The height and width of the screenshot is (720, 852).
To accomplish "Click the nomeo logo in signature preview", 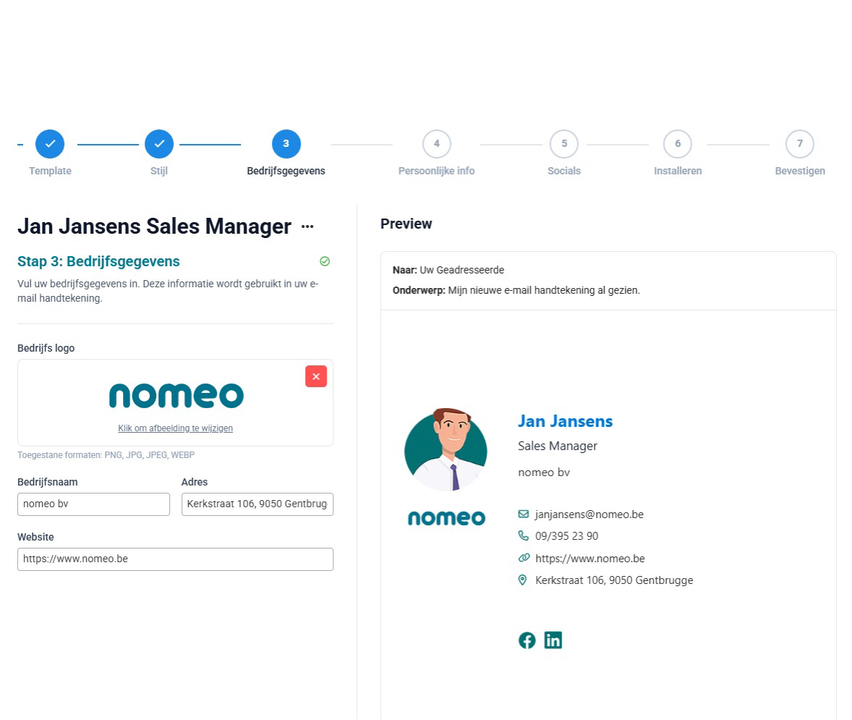I will 447,518.
